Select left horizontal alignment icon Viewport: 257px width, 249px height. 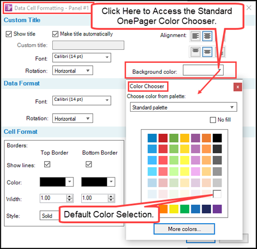pyautogui.click(x=195, y=36)
